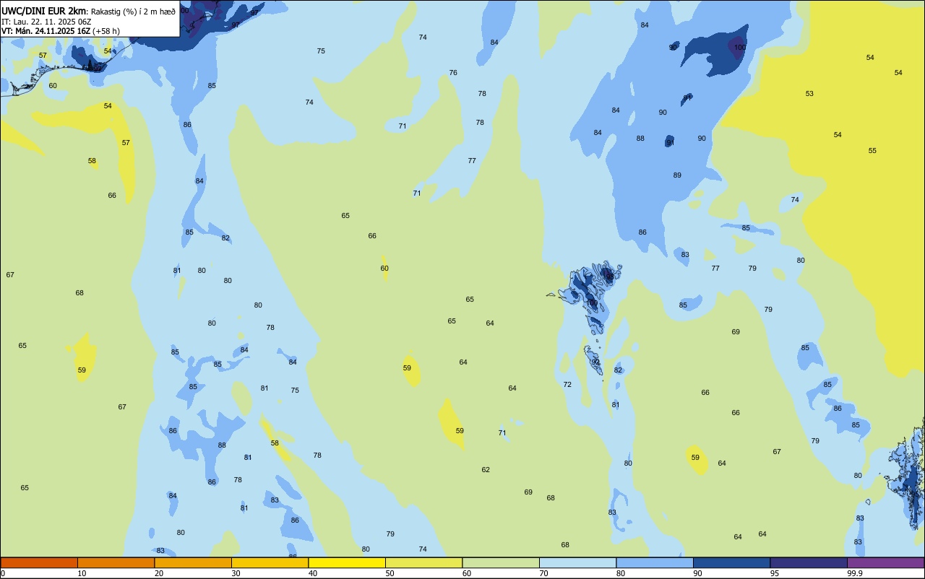925x579 pixels.
Task: Click the purple legend swatch above 99.9
Action: [x=886, y=562]
